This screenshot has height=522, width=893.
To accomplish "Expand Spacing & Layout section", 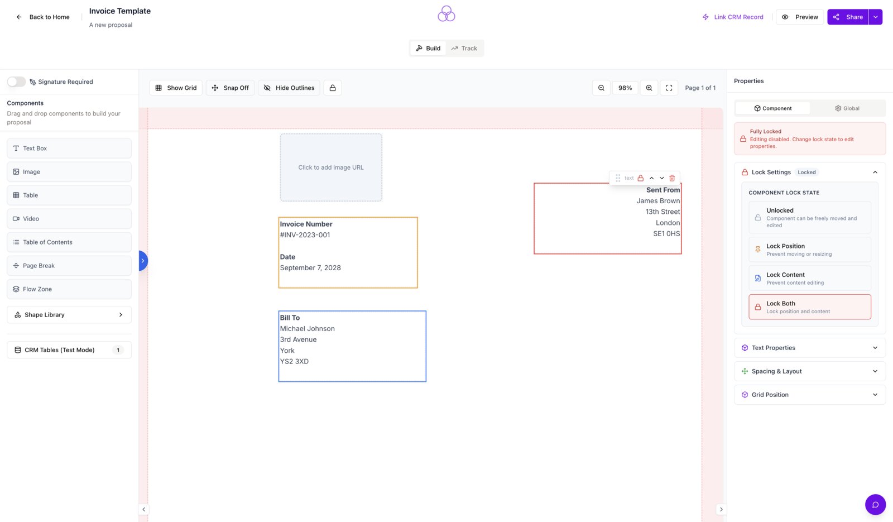I will (x=809, y=371).
